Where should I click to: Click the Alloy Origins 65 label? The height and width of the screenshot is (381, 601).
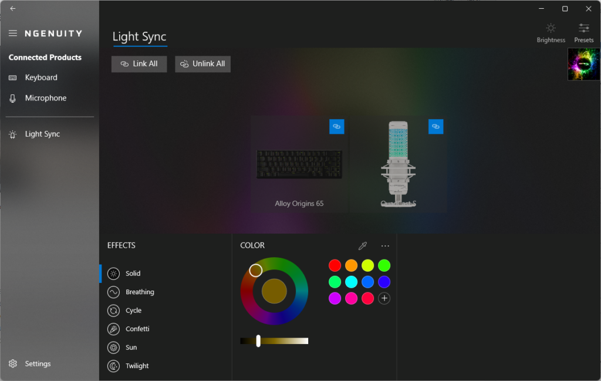tap(299, 204)
